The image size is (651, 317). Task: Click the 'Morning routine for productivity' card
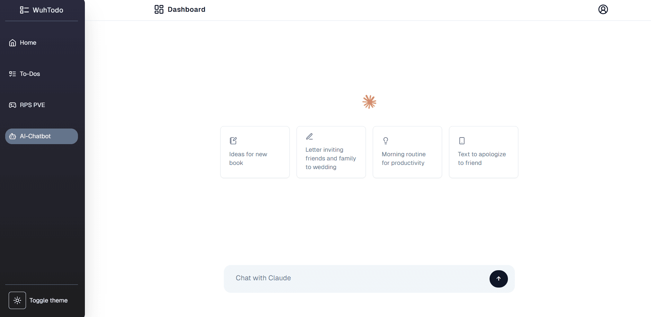click(x=407, y=152)
